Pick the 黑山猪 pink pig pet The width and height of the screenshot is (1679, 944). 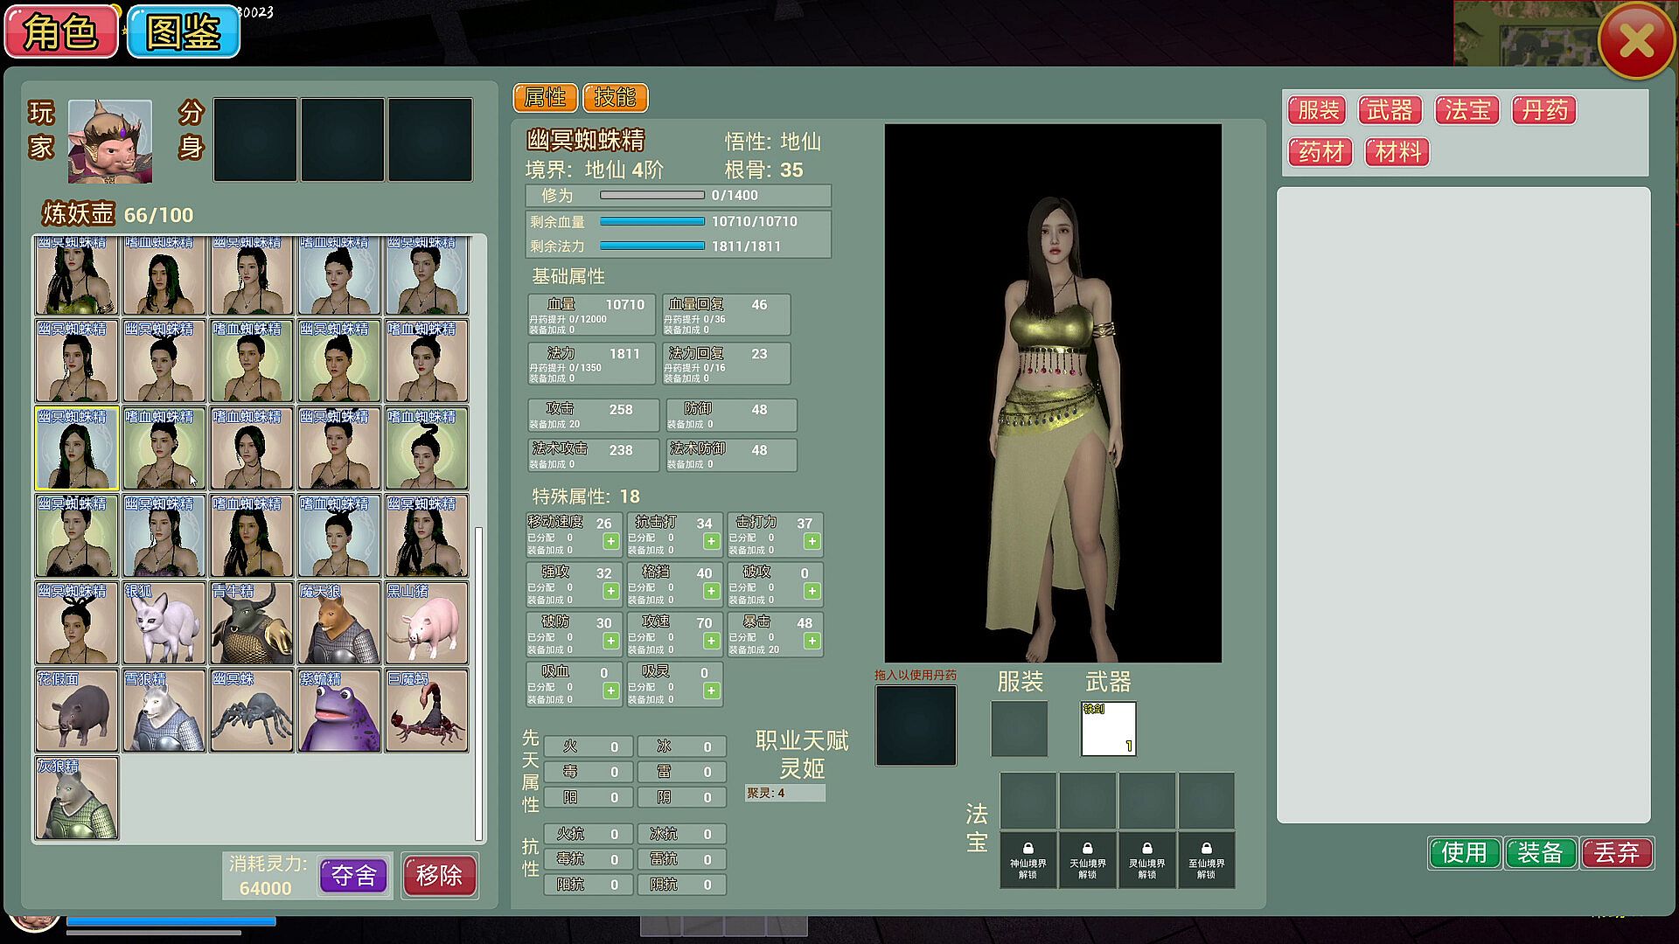(x=426, y=623)
